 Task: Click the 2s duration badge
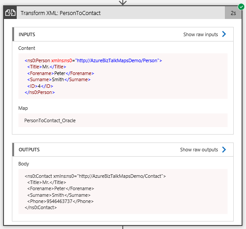[x=233, y=13]
